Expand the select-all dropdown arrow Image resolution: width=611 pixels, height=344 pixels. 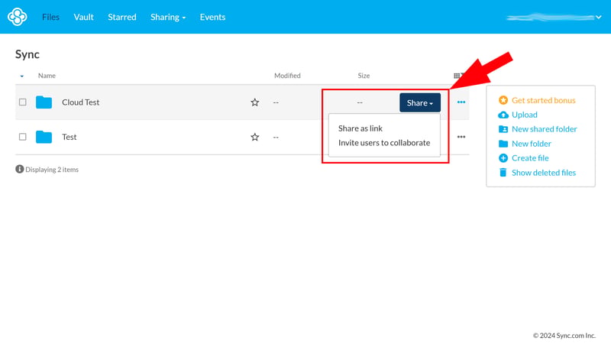point(21,76)
